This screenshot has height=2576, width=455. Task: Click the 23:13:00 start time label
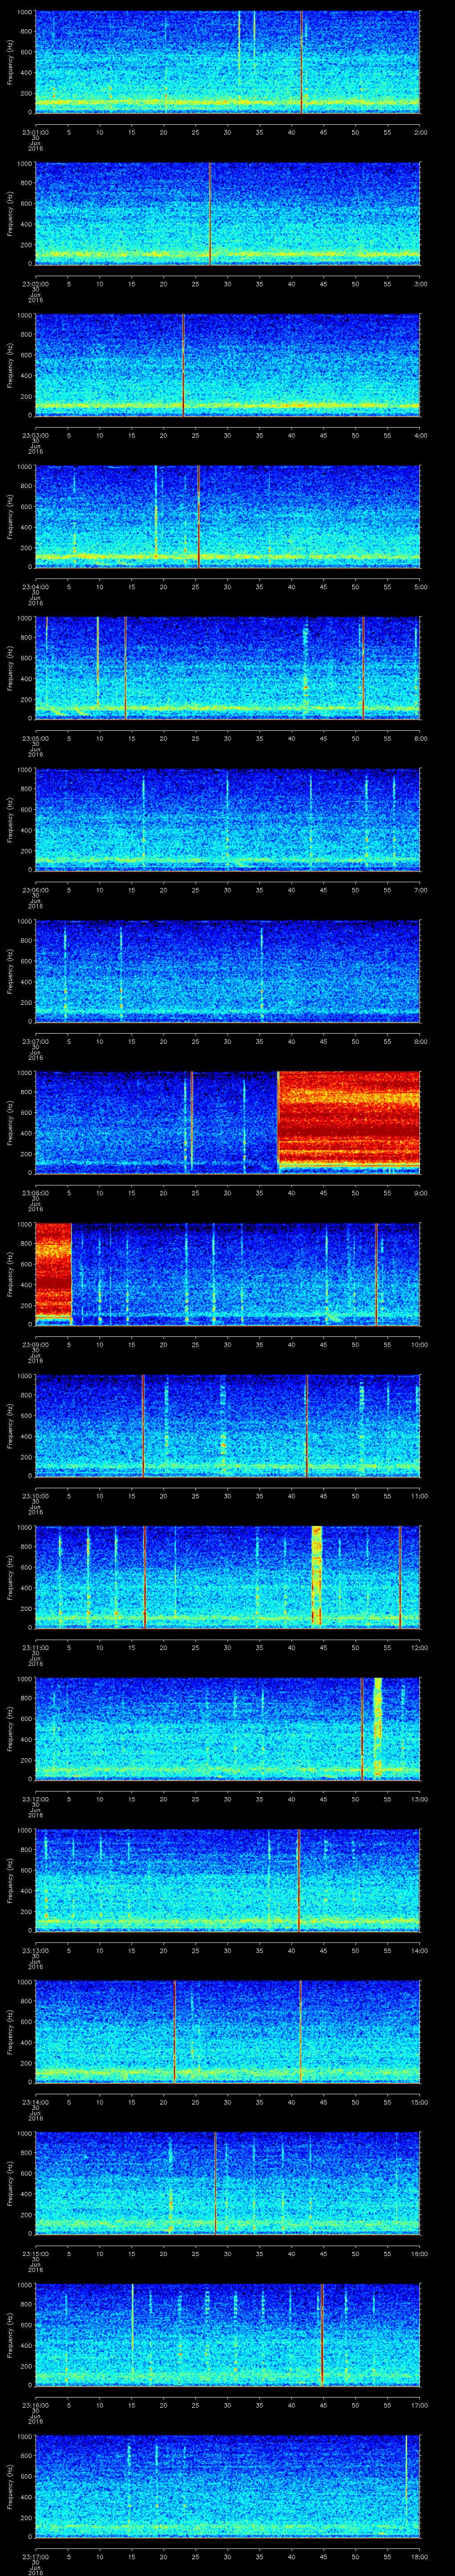tap(35, 1950)
